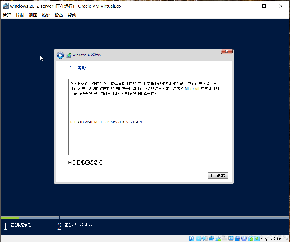Click the recording indicator icon
This screenshot has width=290, height=242.
coord(237,239)
